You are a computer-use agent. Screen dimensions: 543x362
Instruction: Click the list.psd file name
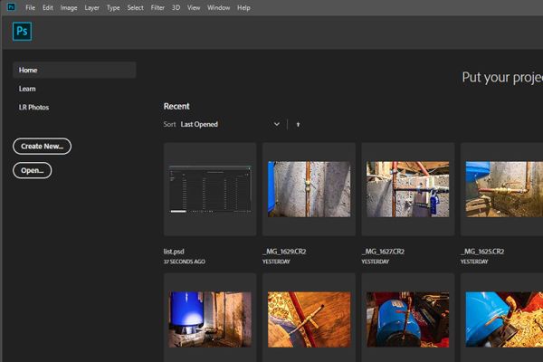click(x=174, y=252)
